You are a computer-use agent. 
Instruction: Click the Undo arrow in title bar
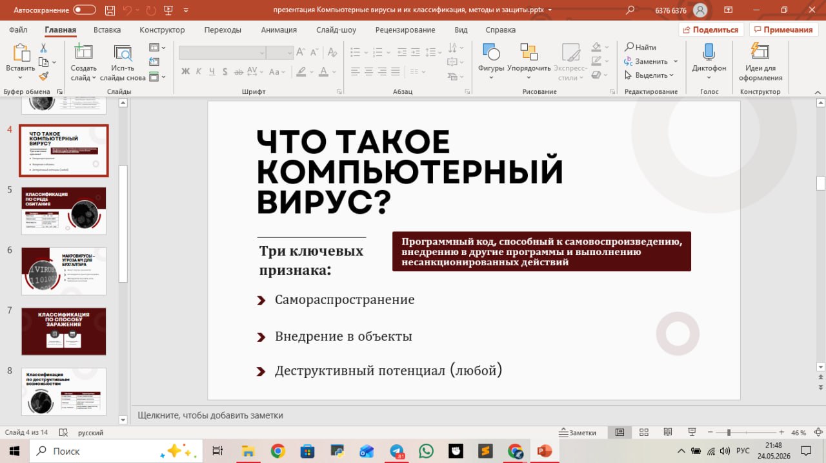(126, 10)
